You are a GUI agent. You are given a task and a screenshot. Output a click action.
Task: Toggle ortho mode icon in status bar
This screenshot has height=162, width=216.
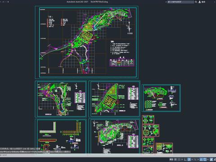pyautogui.click(x=185, y=159)
